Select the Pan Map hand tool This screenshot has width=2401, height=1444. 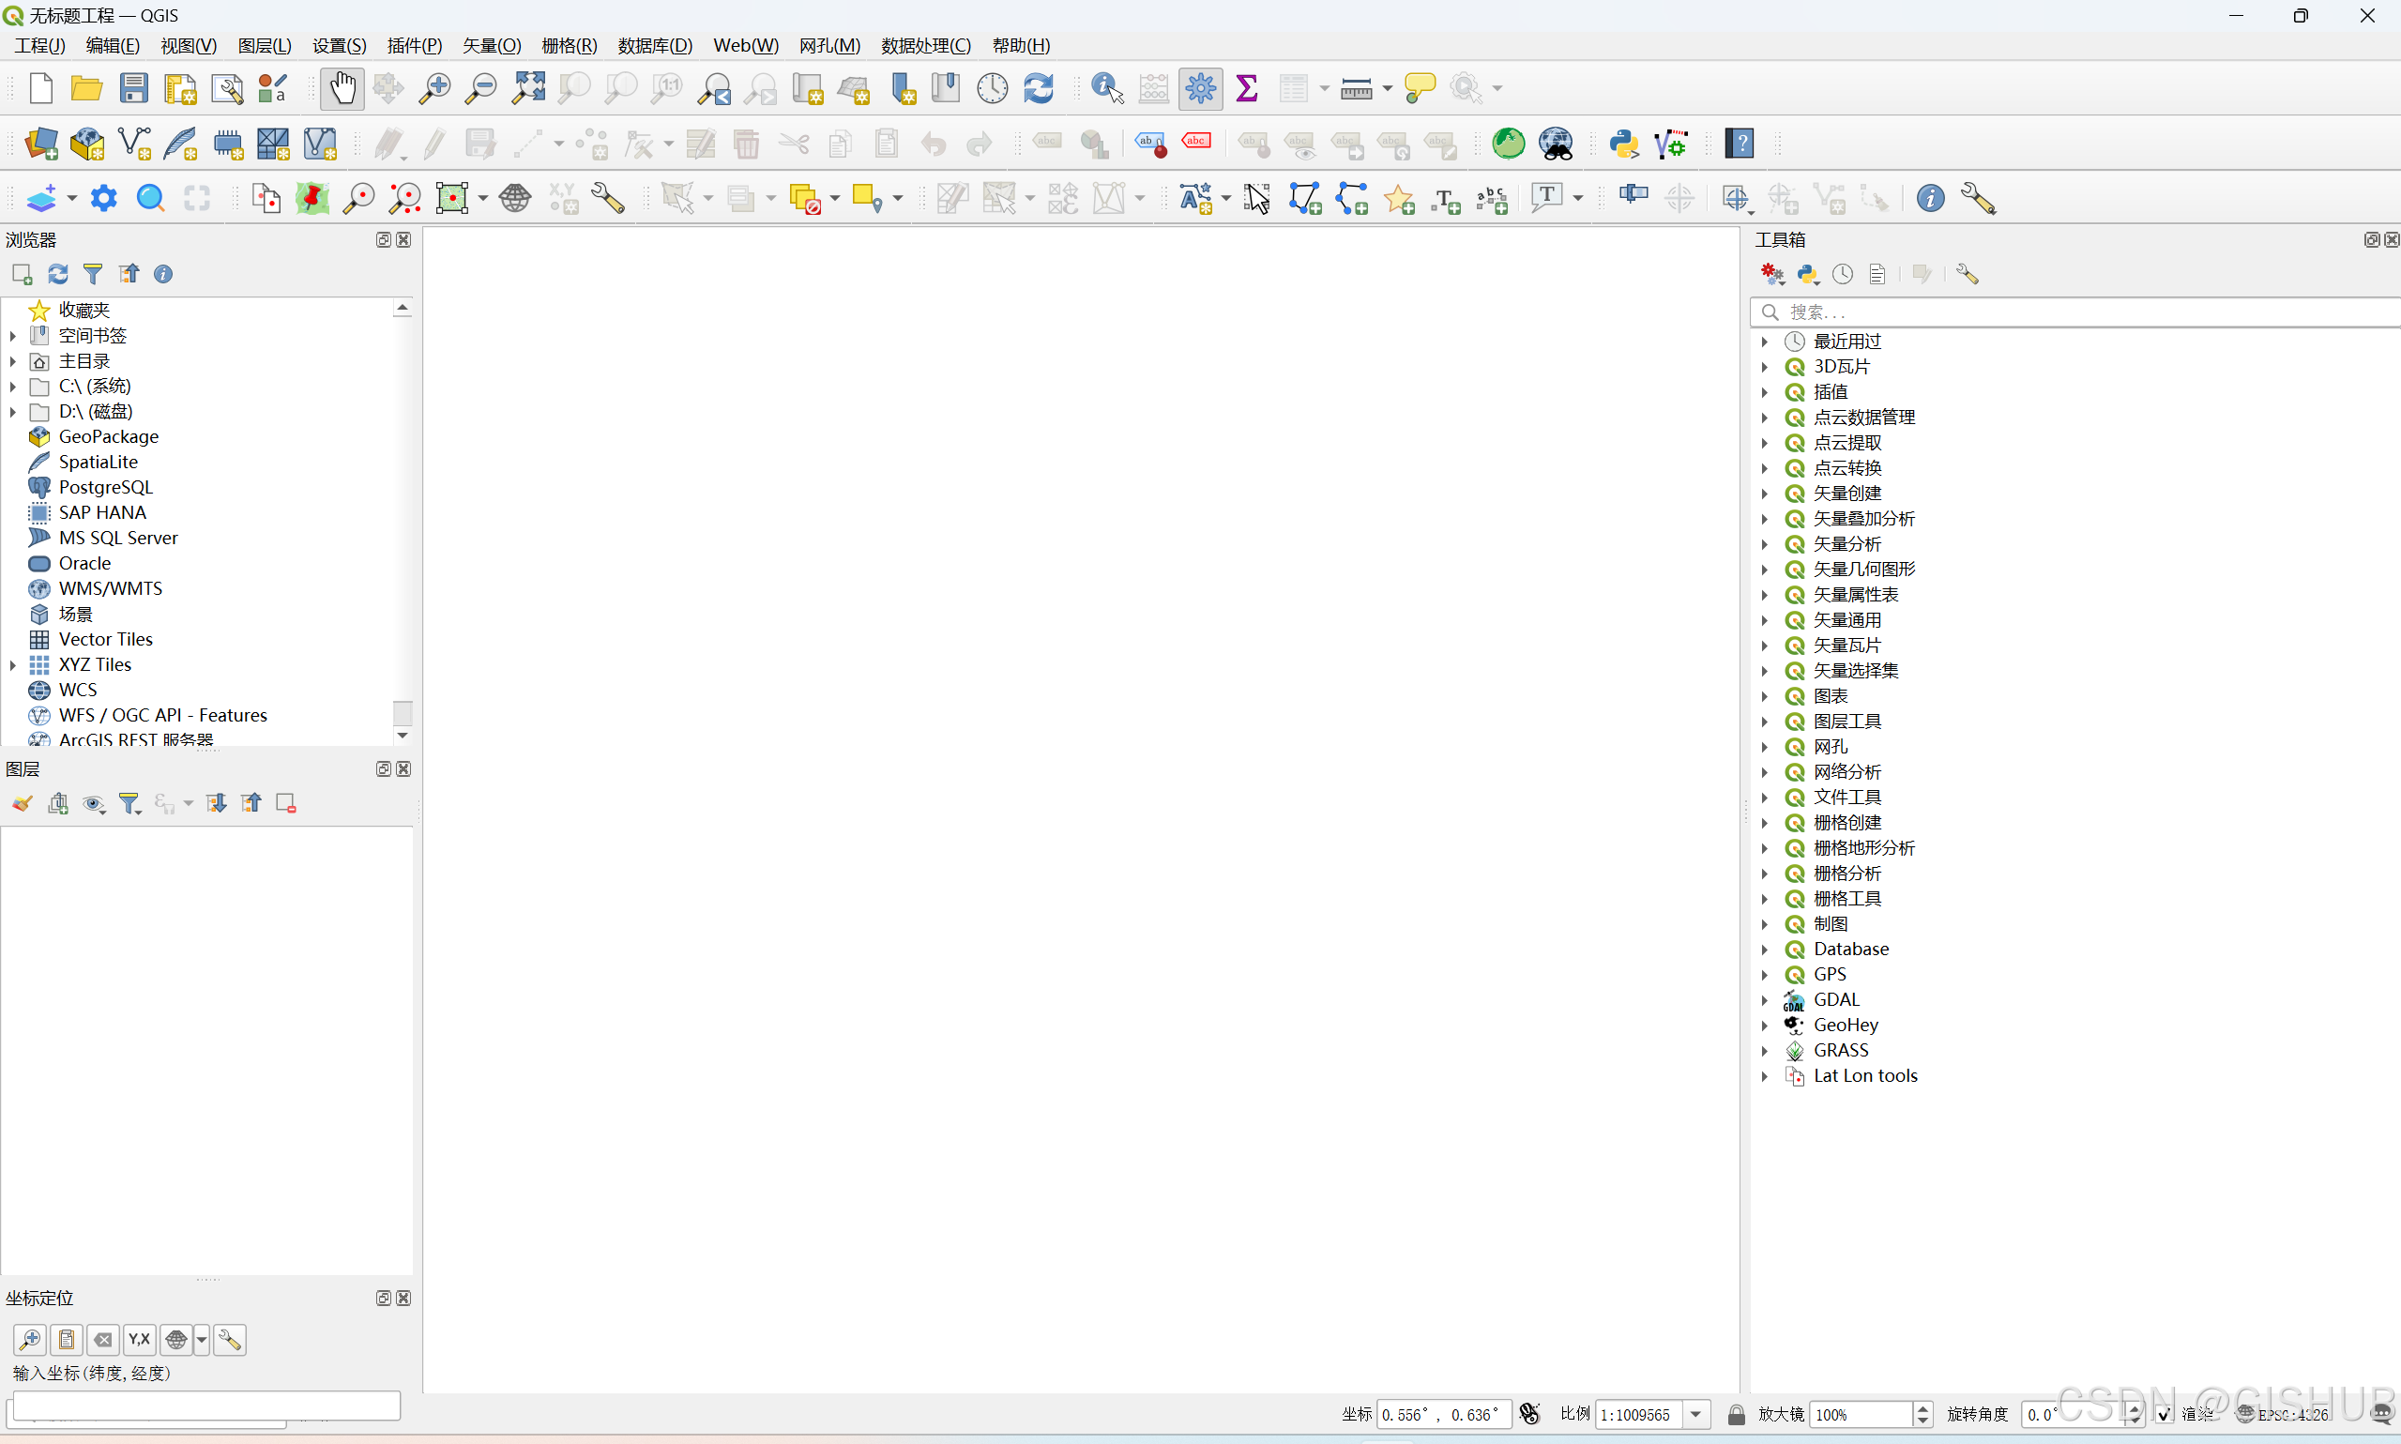(x=342, y=88)
